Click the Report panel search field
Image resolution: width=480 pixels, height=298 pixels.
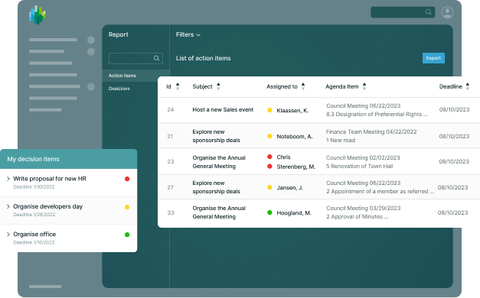(136, 58)
